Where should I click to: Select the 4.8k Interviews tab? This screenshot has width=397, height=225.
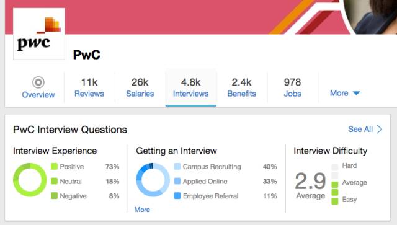coord(191,88)
